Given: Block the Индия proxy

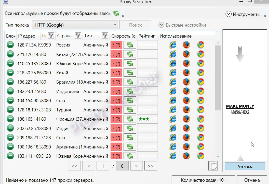Looking at the screenshot, I should coord(10,128).
